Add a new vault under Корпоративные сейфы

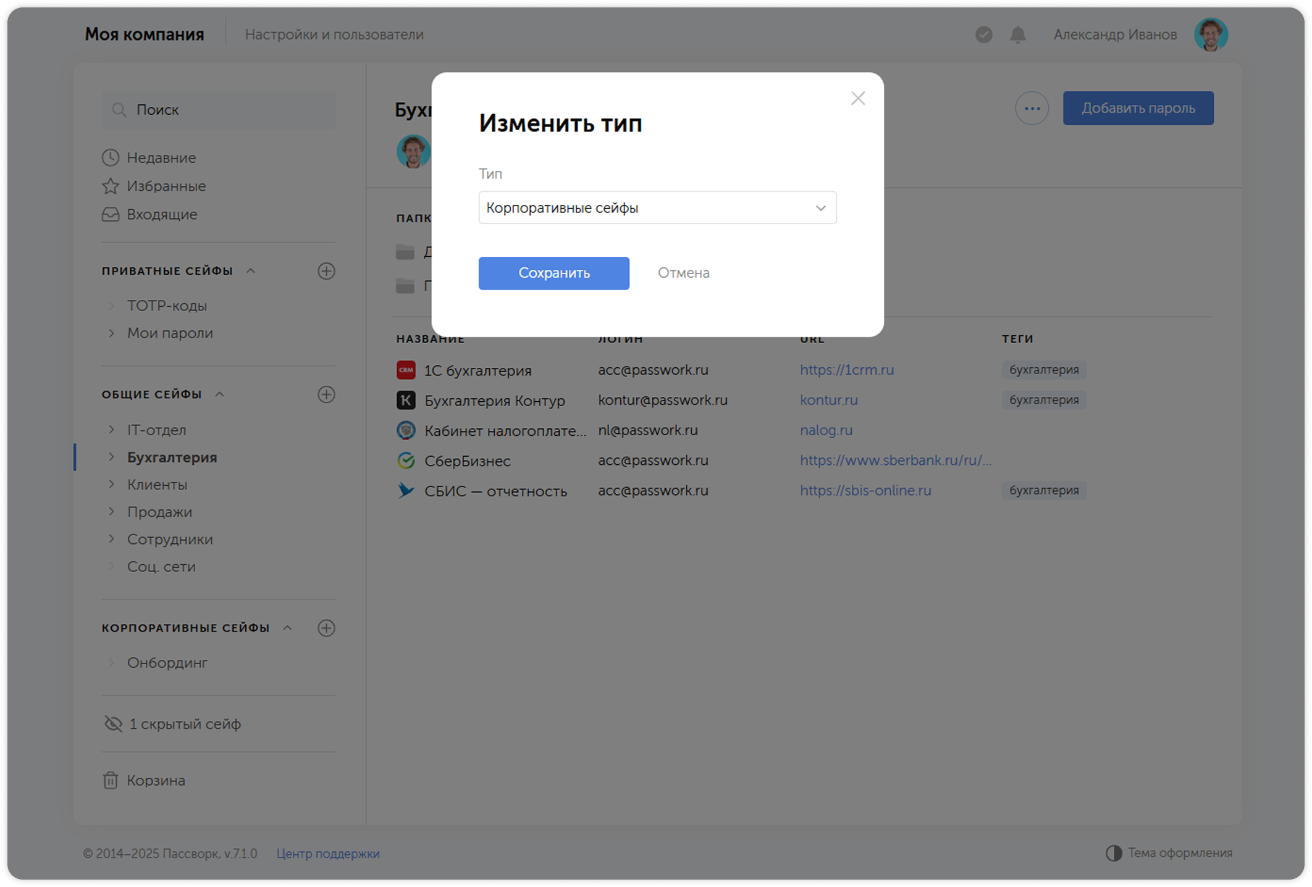326,628
